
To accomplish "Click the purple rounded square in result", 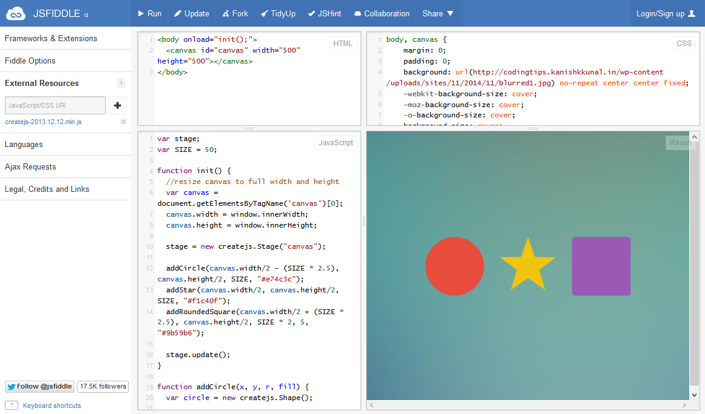I will (601, 266).
